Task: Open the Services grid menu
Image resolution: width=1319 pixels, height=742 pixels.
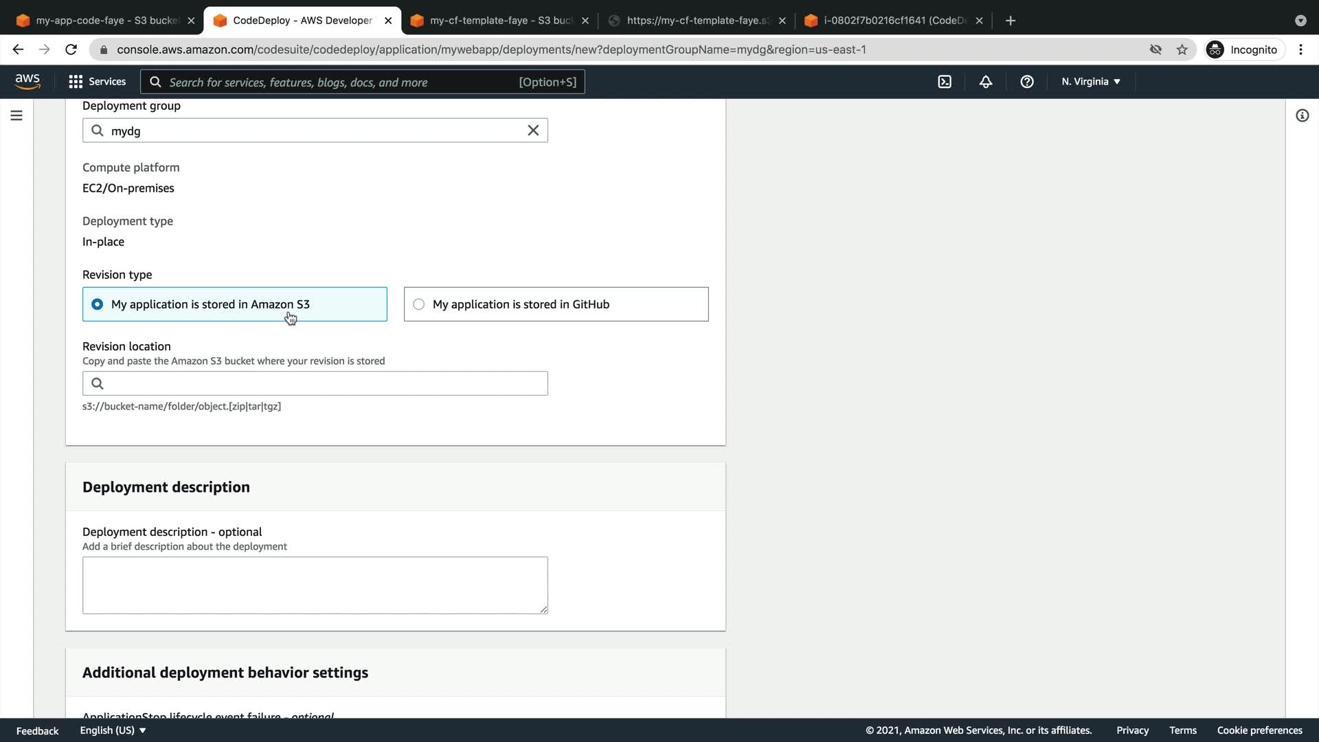Action: tap(97, 82)
